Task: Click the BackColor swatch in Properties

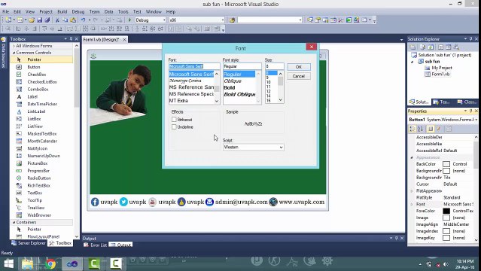Action: 446,164
